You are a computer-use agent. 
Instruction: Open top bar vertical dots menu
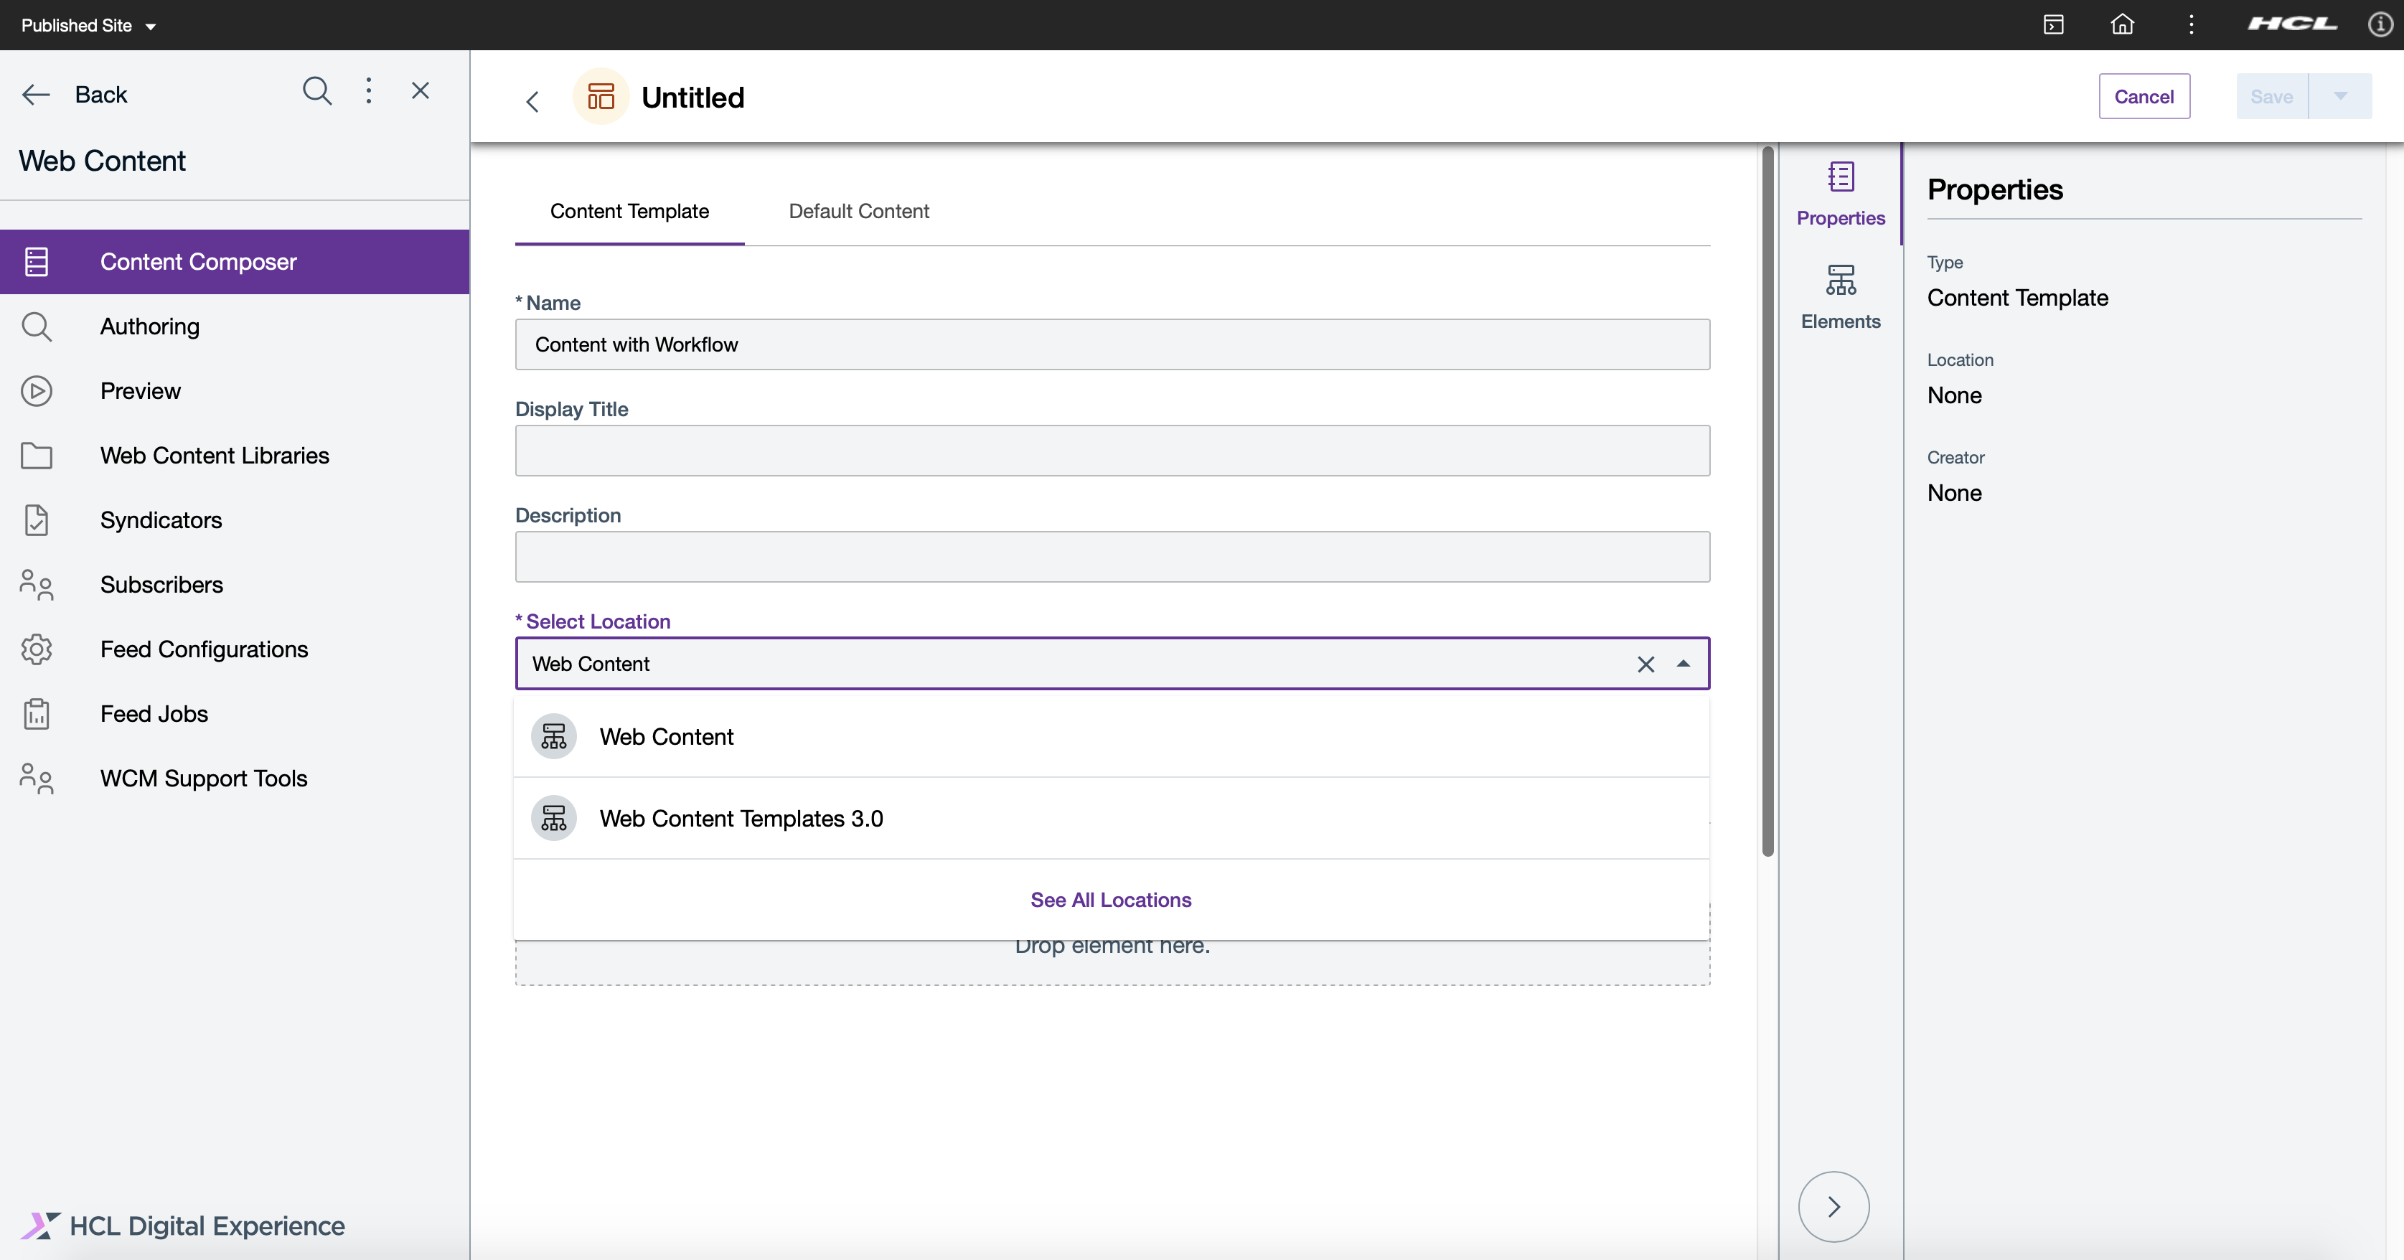(x=2190, y=24)
